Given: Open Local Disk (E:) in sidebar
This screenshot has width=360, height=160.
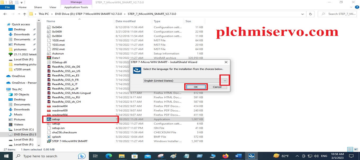Looking at the screenshot, I should [x=23, y=139].
